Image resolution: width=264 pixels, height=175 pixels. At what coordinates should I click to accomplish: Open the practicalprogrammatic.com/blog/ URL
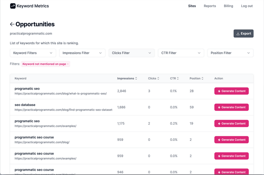point(42,142)
